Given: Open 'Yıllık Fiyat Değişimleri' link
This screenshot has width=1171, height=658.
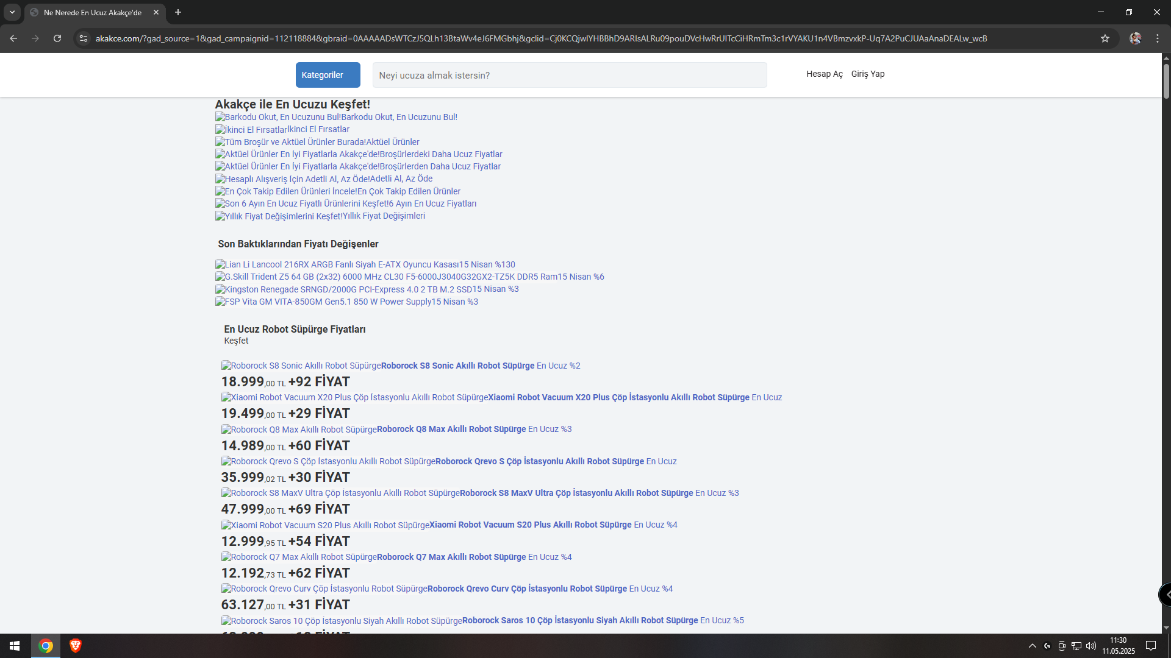Looking at the screenshot, I should click(x=320, y=216).
